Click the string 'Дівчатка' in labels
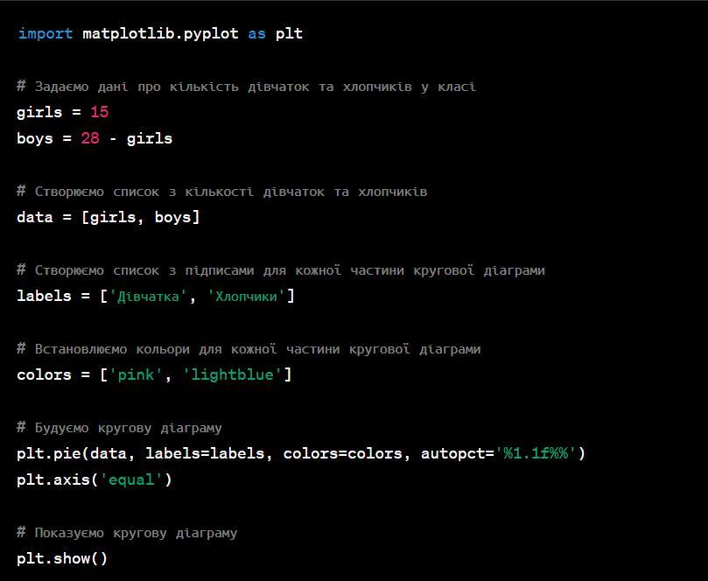708x581 pixels. click(148, 296)
